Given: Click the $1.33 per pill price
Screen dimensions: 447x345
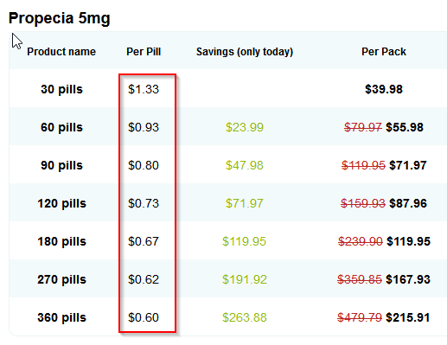Looking at the screenshot, I should coord(144,89).
